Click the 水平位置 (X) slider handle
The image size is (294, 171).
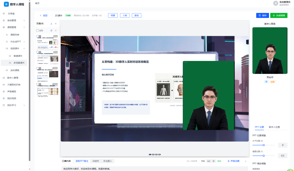click(264, 145)
